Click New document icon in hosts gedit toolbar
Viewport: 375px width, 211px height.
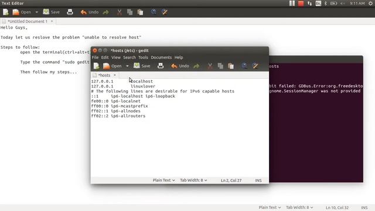tap(96, 66)
